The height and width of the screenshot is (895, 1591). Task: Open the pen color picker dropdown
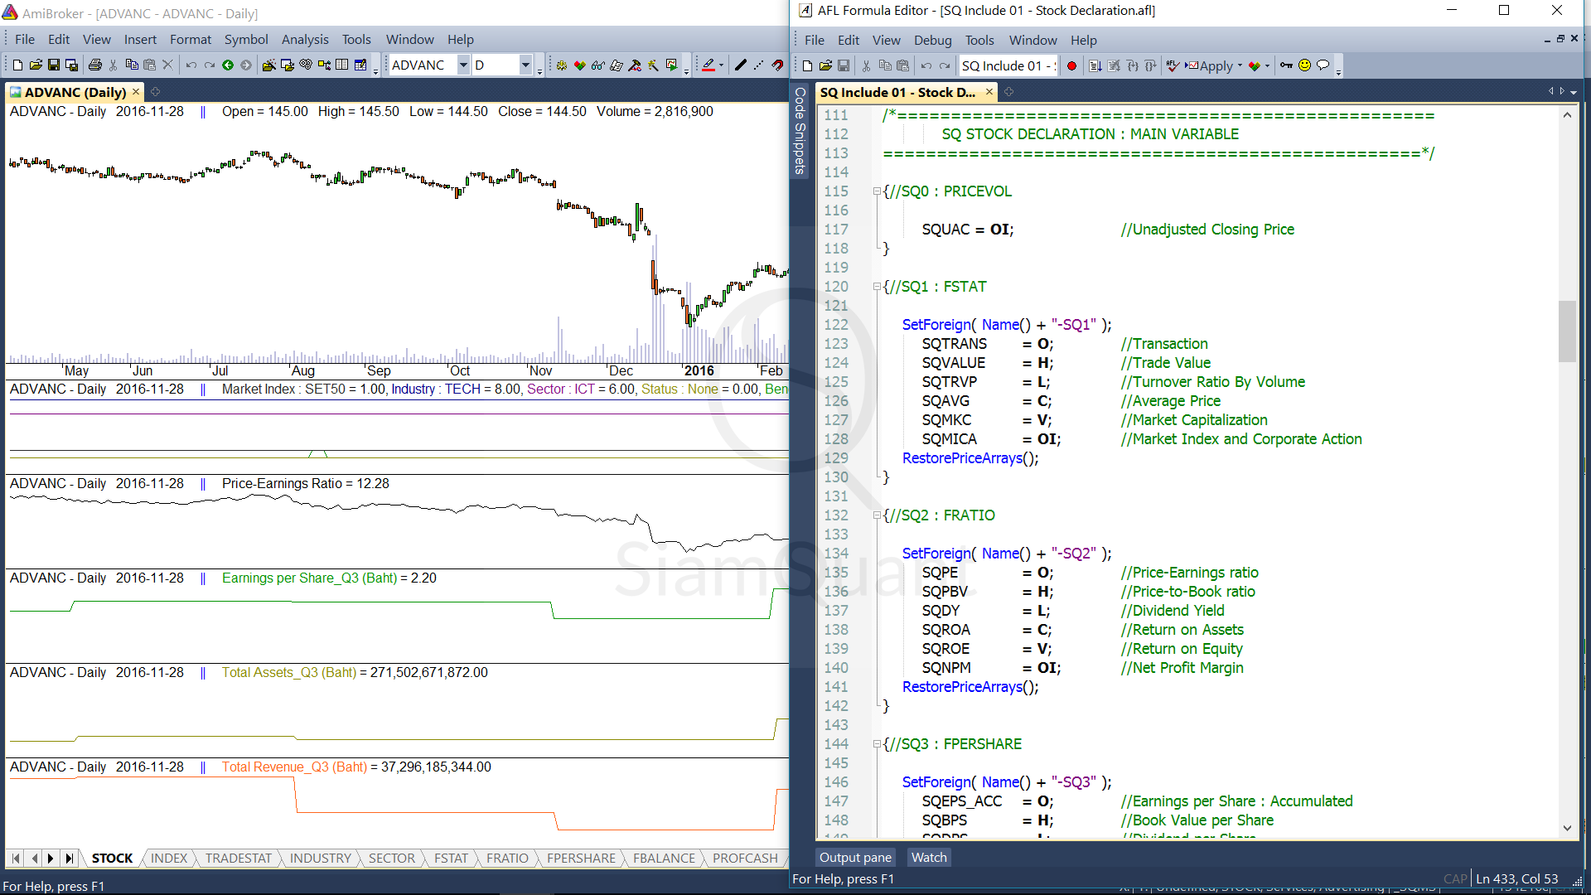click(x=721, y=65)
